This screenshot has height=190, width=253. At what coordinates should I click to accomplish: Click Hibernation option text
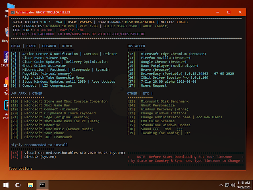tap(33, 70)
